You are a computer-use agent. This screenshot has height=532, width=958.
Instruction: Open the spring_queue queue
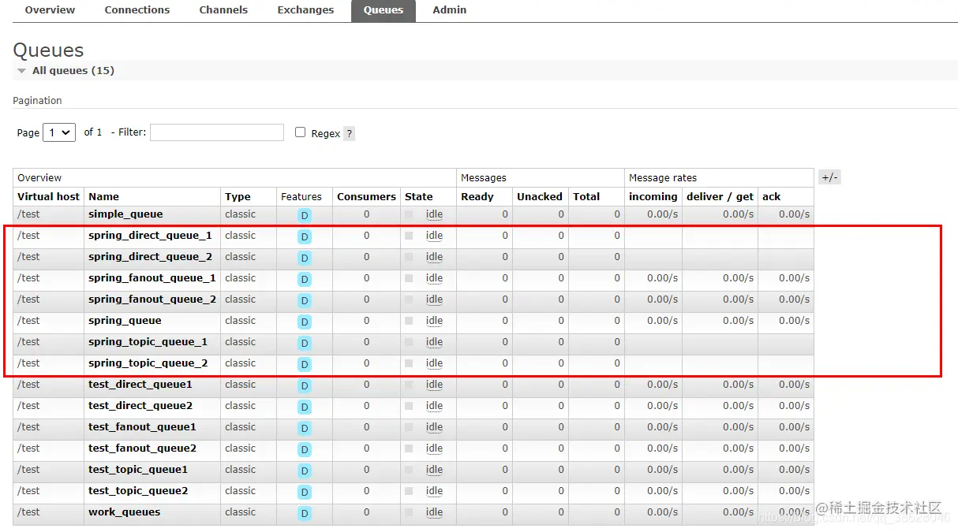125,321
